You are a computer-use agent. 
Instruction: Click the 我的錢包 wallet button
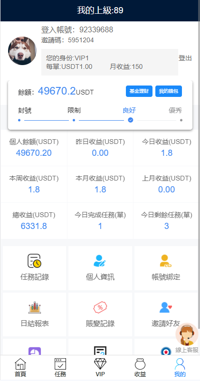(x=169, y=91)
